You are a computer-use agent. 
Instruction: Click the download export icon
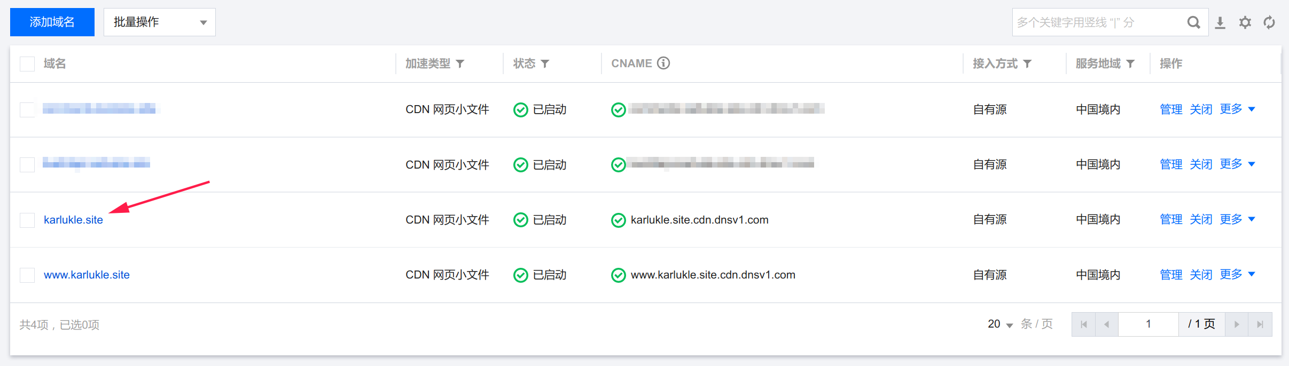pos(1220,22)
